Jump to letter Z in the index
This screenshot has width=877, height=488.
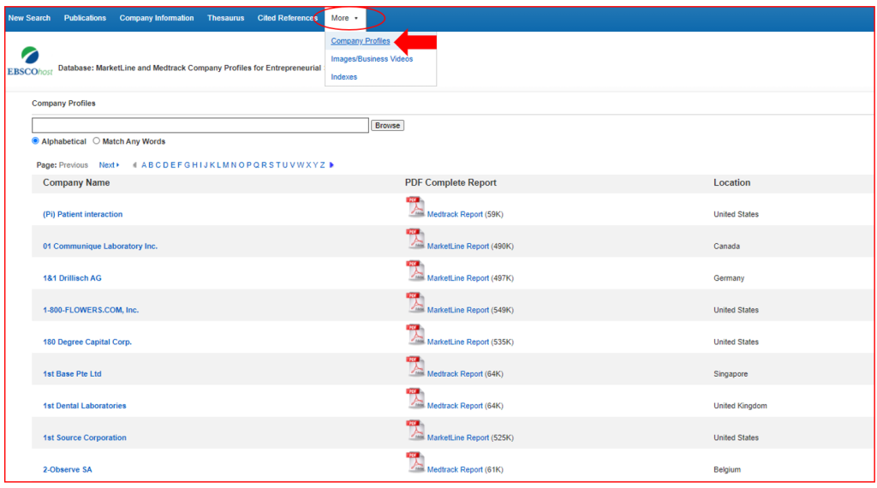click(x=323, y=165)
